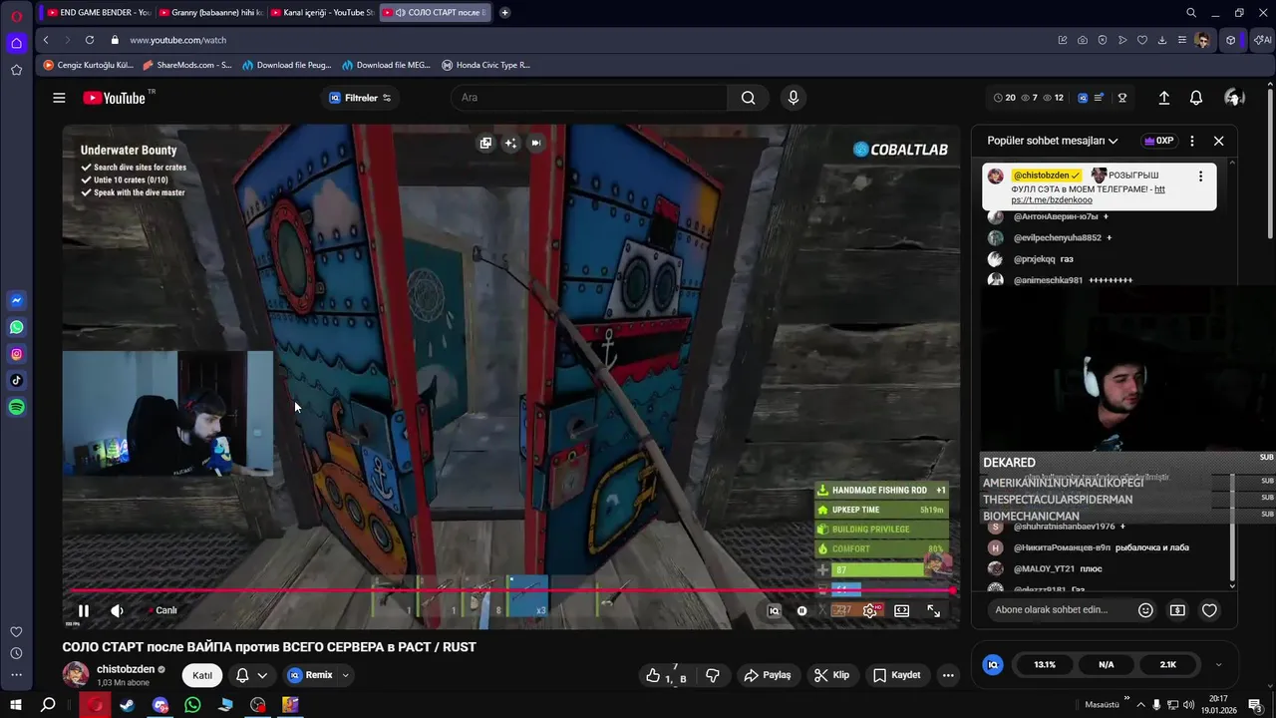This screenshot has width=1276, height=718.
Task: Open Opera toolbar easy setup menu icon
Action: 1182,40
